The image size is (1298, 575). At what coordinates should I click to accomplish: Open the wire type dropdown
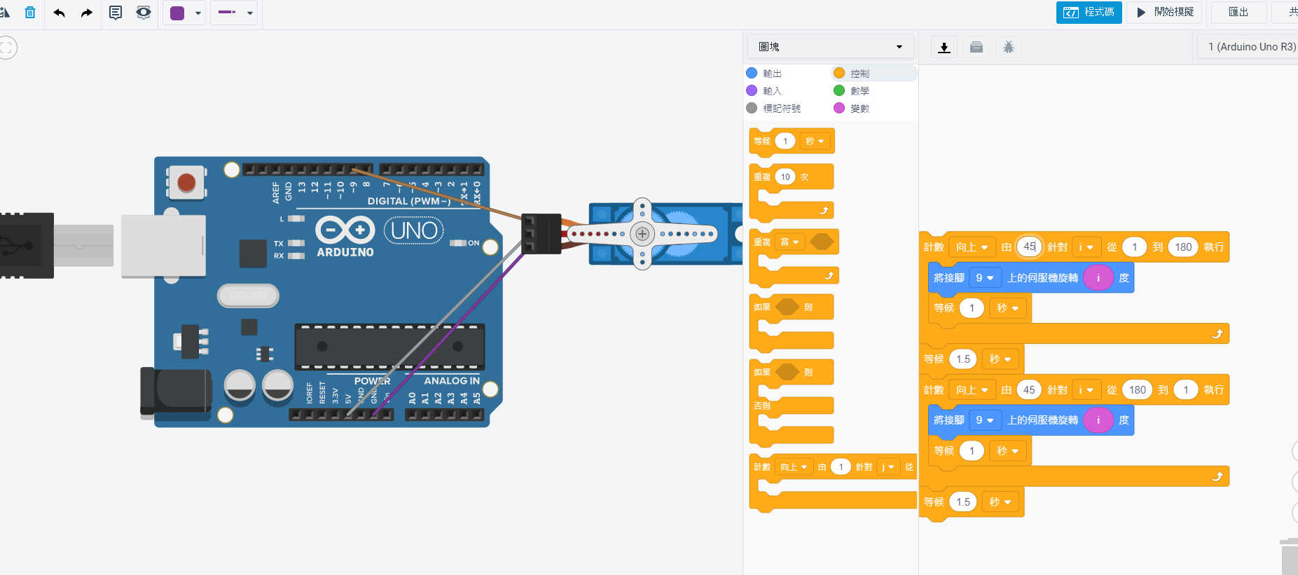coord(235,13)
